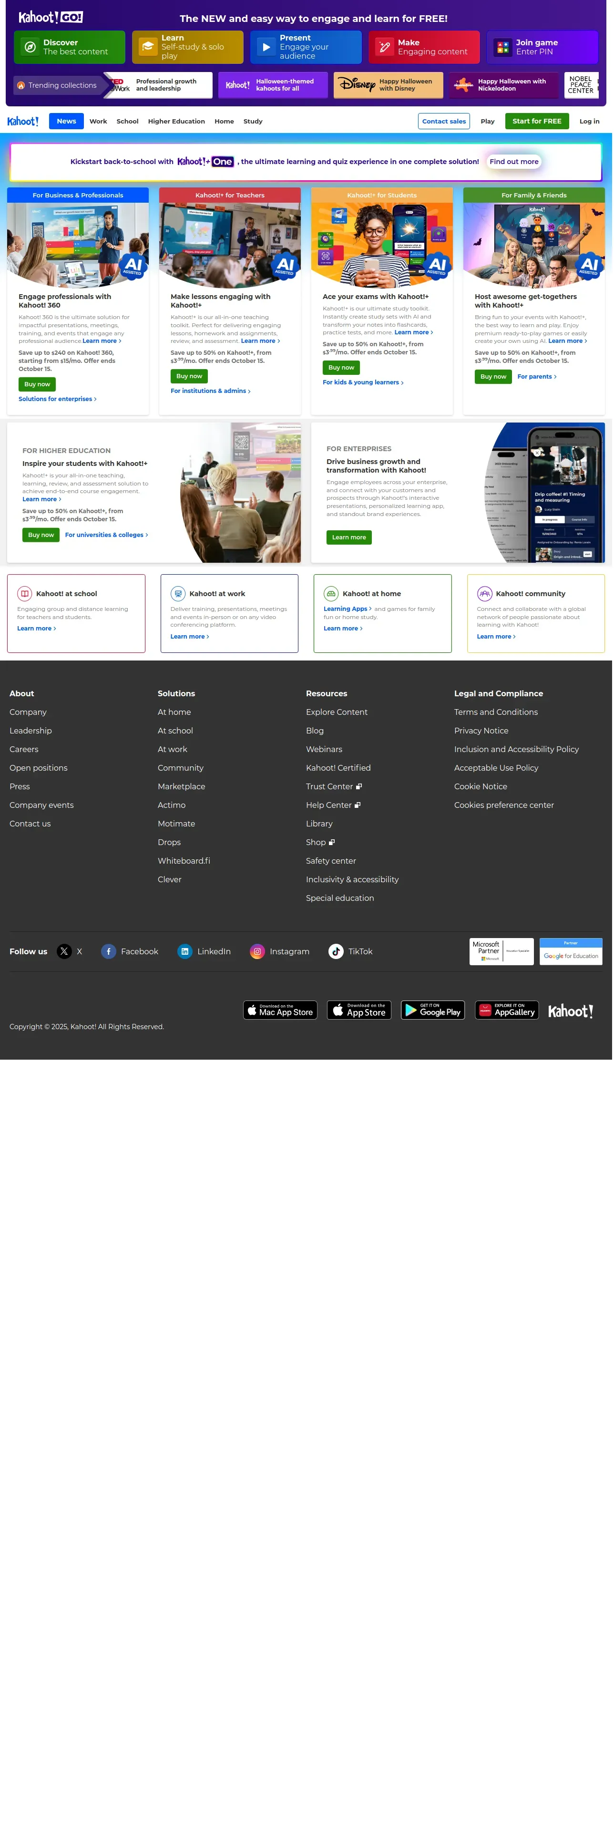Open the Disney Happy Halloween collection
614x1837 pixels.
point(388,85)
